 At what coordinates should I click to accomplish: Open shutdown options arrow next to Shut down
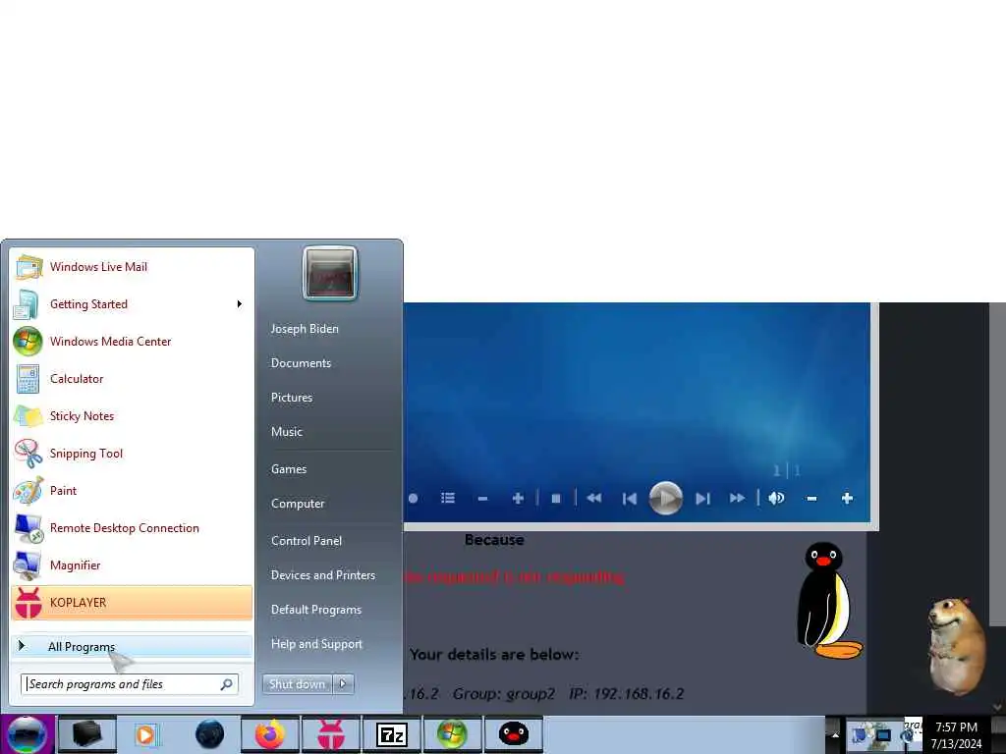tap(343, 684)
